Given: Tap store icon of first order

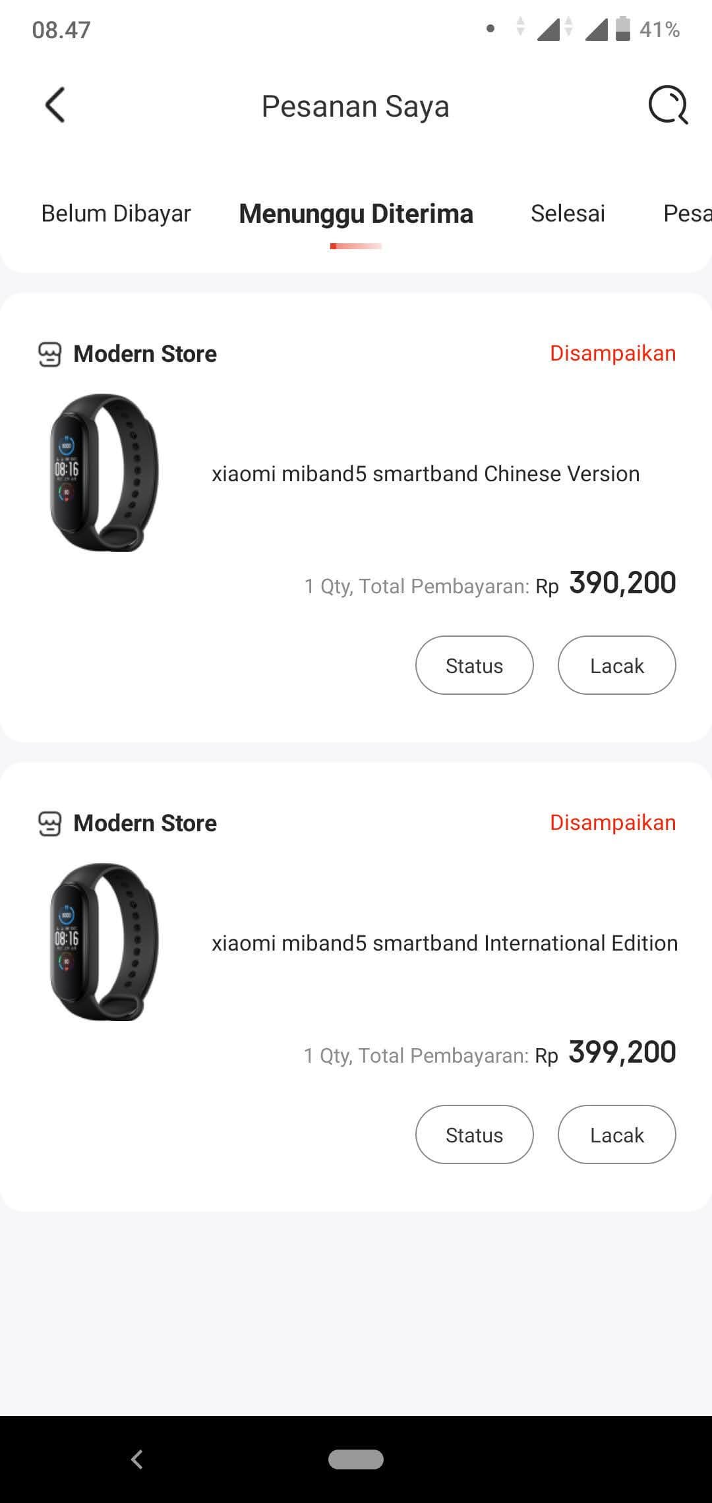Looking at the screenshot, I should 50,354.
